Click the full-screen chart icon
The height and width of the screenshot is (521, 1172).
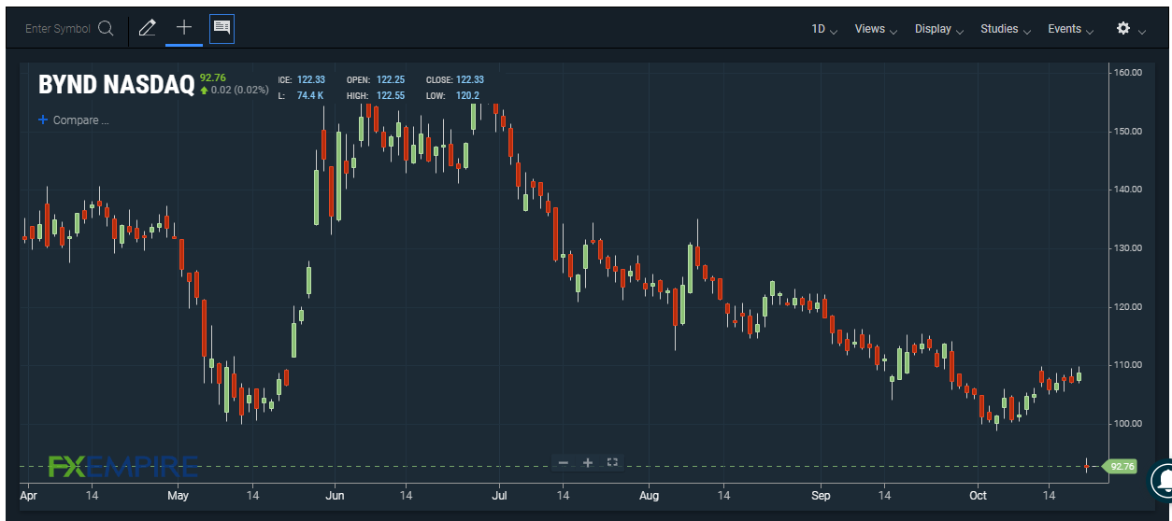(613, 462)
